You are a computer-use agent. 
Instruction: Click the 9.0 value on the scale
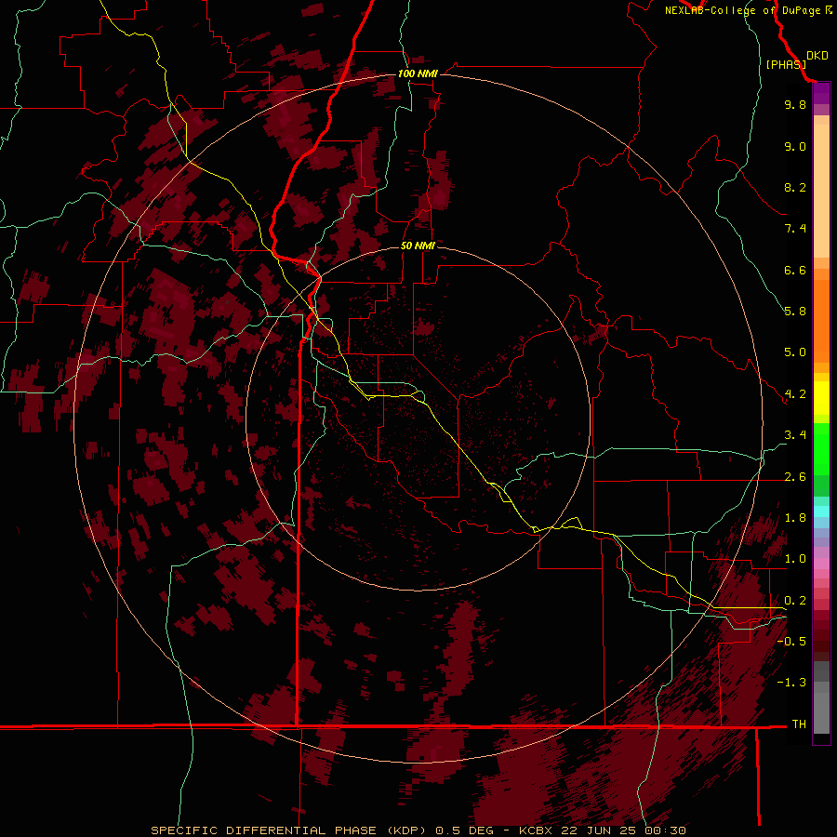795,146
